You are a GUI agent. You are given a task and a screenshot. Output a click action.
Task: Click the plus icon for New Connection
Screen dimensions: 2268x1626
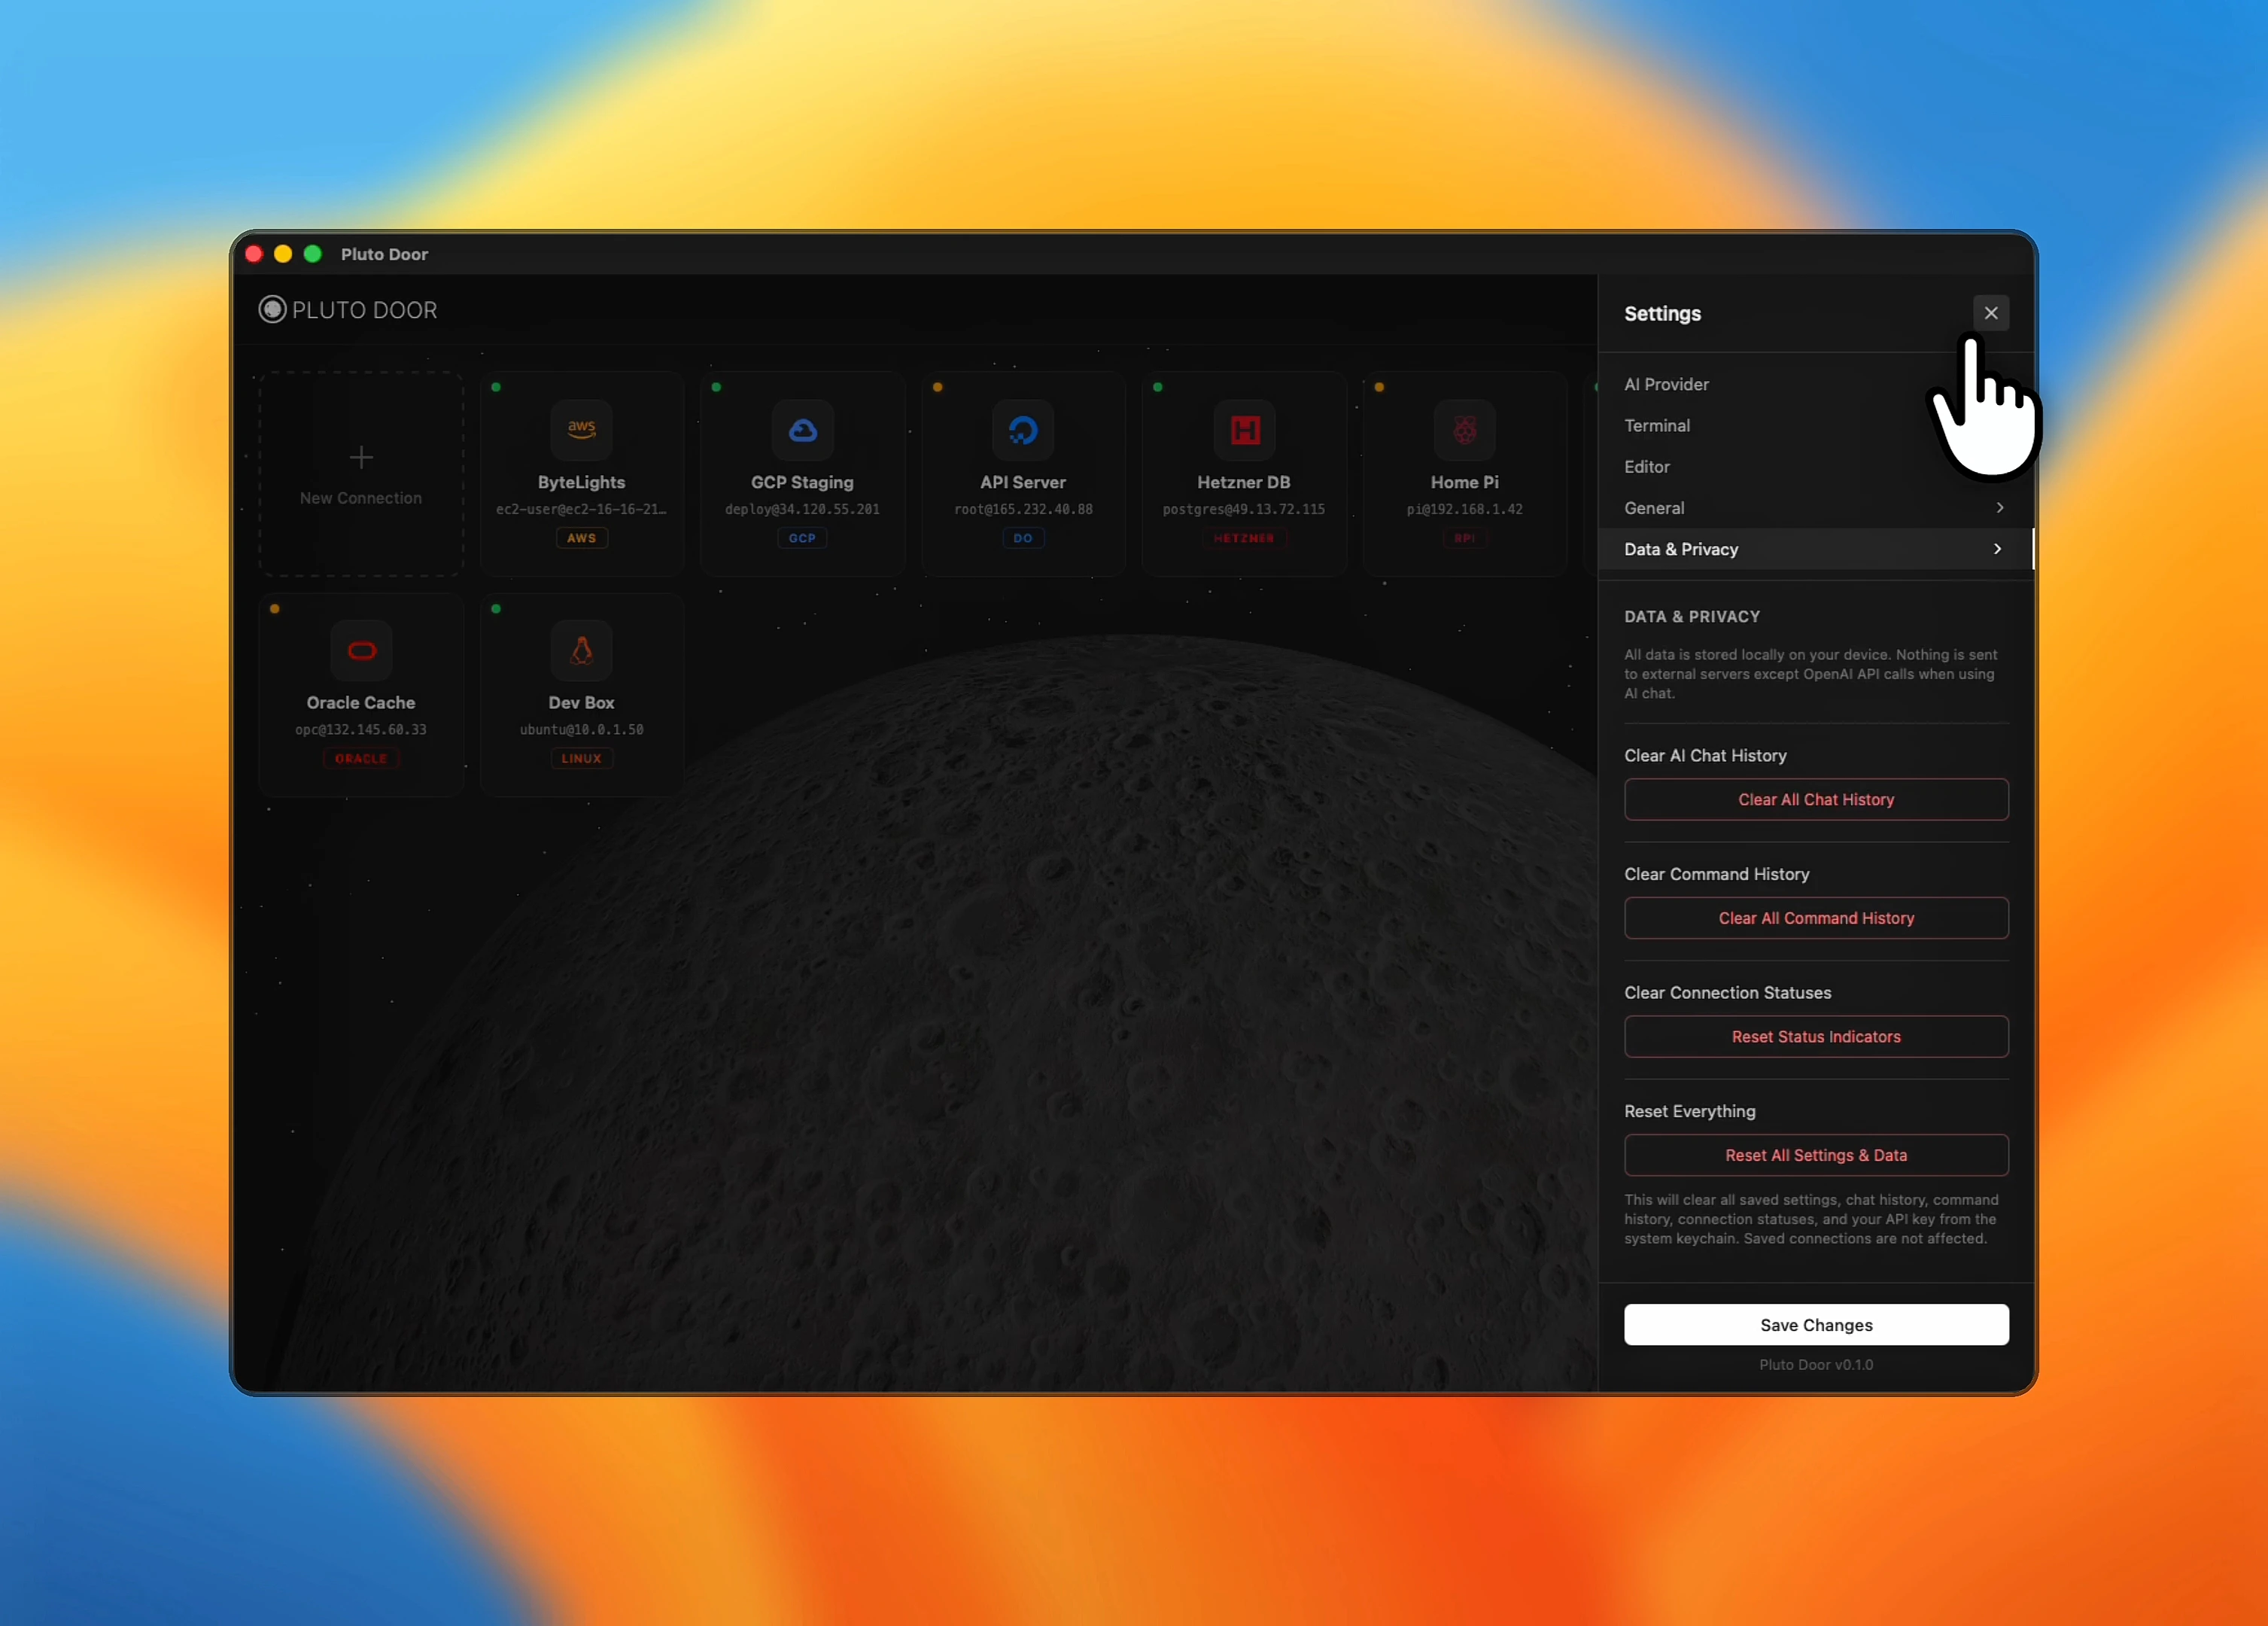[361, 457]
